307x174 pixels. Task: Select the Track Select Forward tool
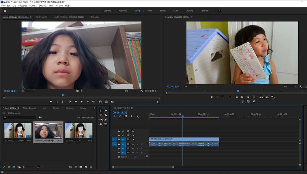(106, 111)
